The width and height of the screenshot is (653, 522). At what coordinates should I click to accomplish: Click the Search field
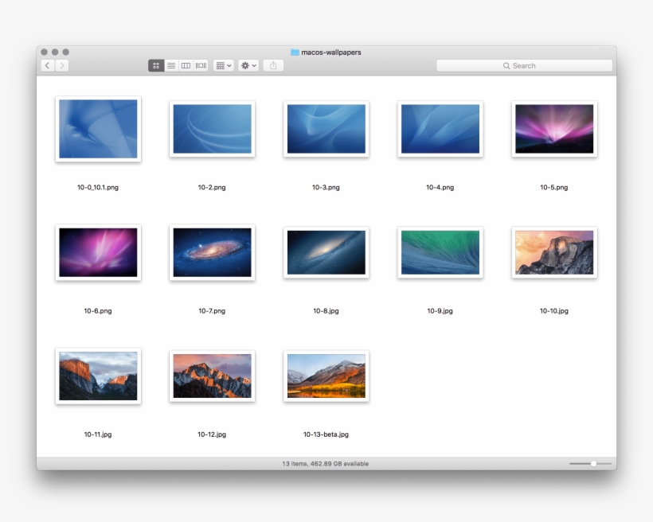click(x=524, y=66)
